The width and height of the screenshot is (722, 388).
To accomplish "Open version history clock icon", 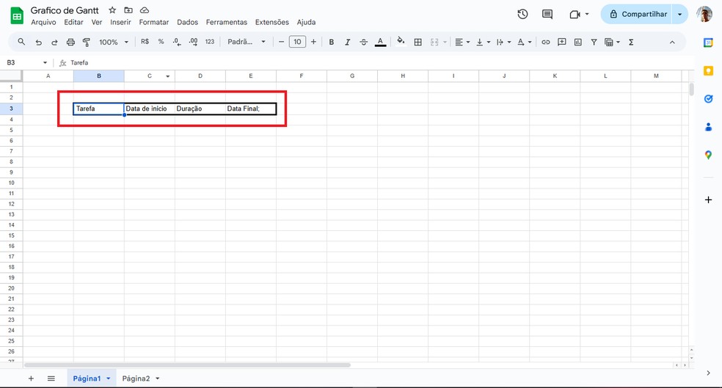I will point(522,14).
